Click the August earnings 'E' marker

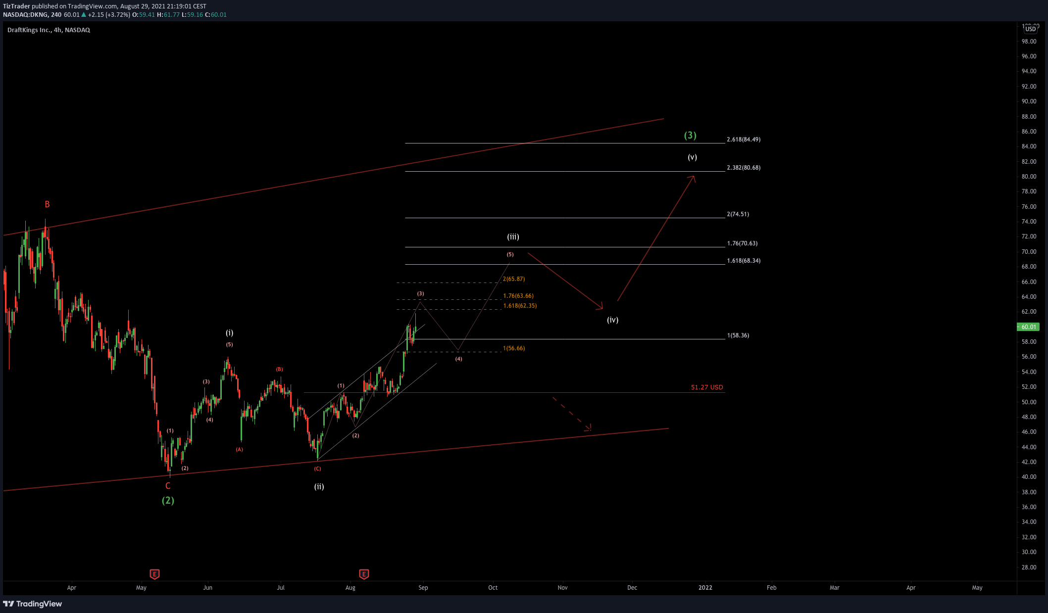coord(364,574)
